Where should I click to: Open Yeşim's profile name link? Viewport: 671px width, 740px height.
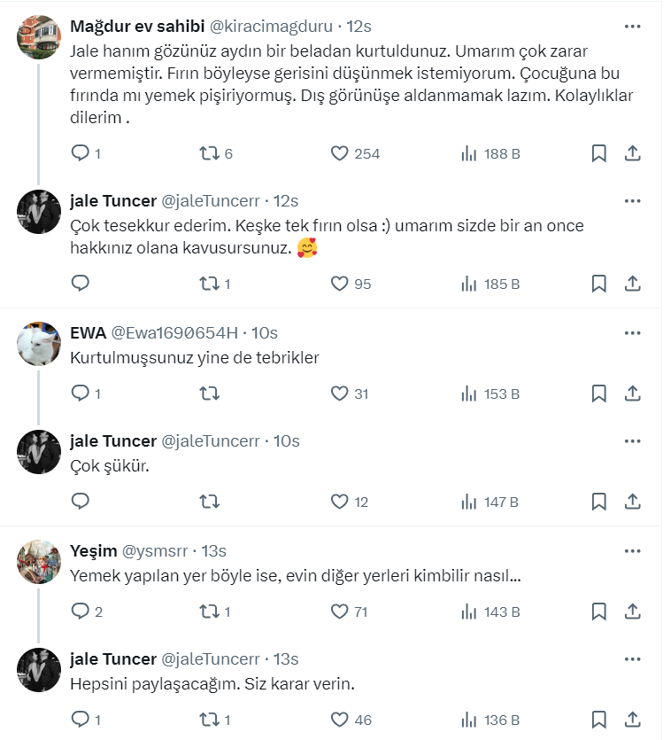tap(93, 551)
